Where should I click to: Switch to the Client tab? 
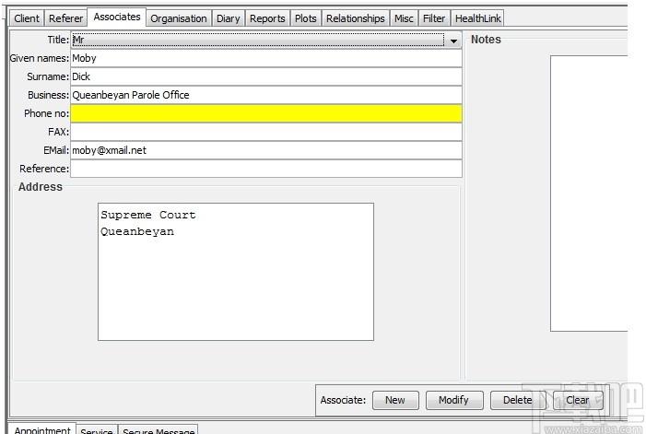[27, 18]
